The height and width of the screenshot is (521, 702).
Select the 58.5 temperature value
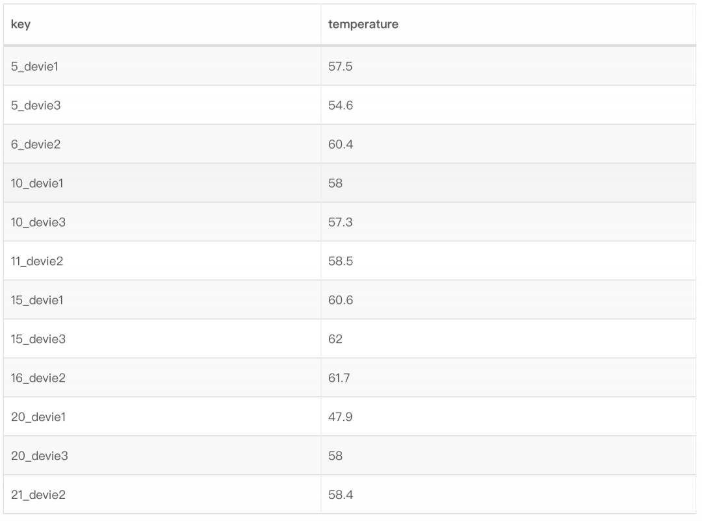click(341, 260)
